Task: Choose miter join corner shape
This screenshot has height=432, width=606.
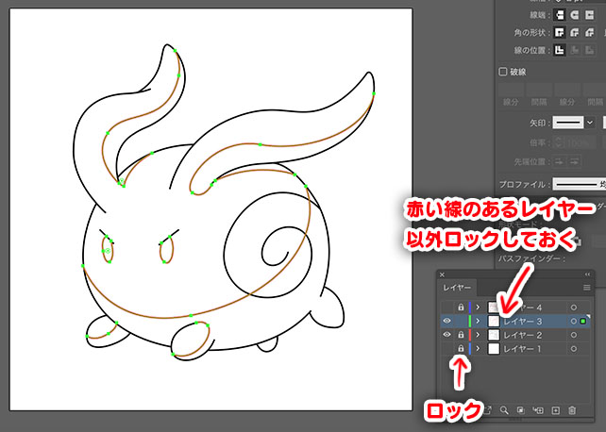Action: tap(559, 32)
